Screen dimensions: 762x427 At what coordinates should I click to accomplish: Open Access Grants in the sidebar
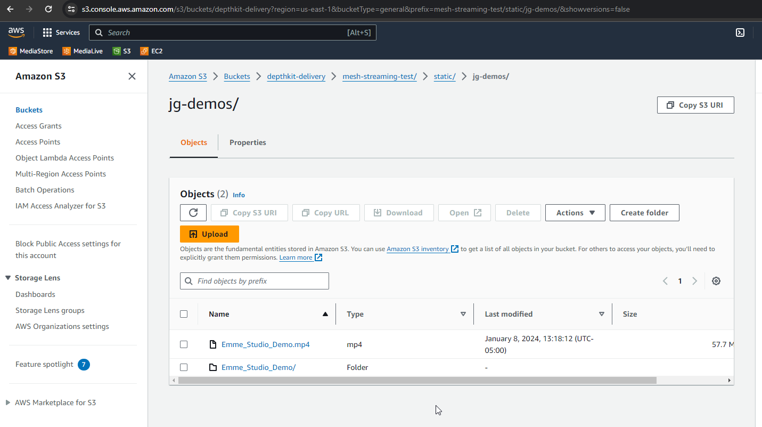(38, 126)
